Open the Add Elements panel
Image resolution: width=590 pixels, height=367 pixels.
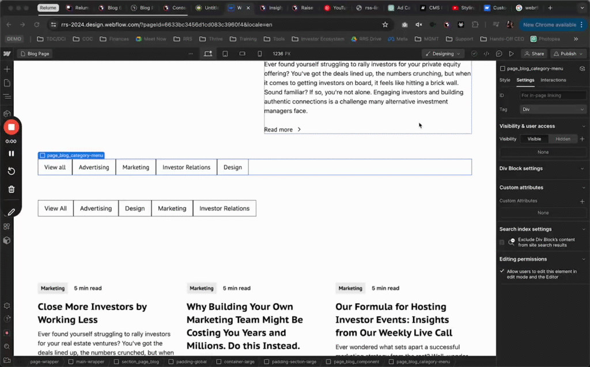coord(7,69)
